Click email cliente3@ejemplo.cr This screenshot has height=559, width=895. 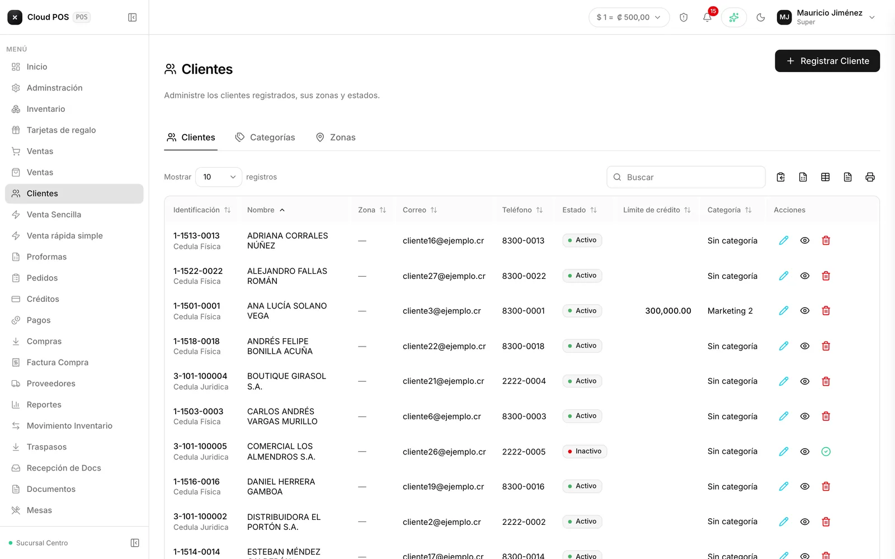click(x=442, y=311)
